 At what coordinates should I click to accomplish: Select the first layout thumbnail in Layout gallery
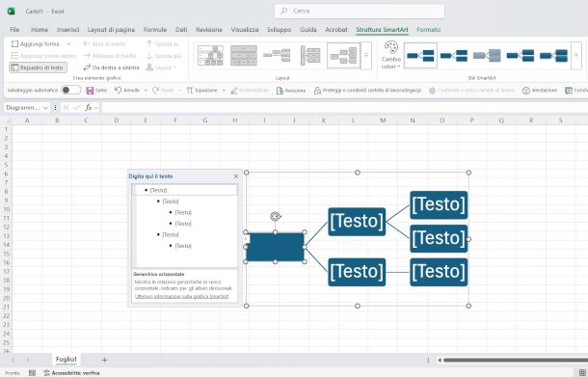click(x=210, y=56)
